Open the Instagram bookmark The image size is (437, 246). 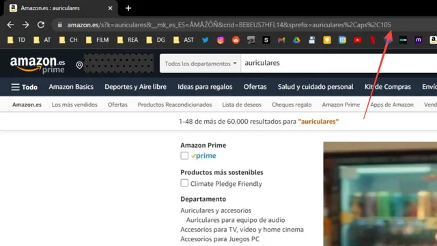click(x=221, y=40)
